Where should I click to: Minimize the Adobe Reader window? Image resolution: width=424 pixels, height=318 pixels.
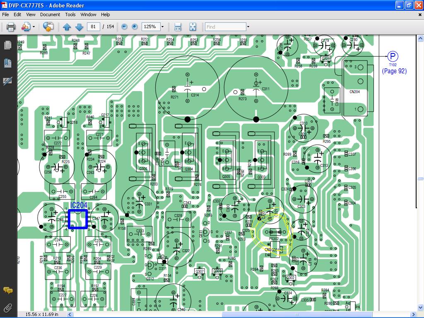point(400,5)
